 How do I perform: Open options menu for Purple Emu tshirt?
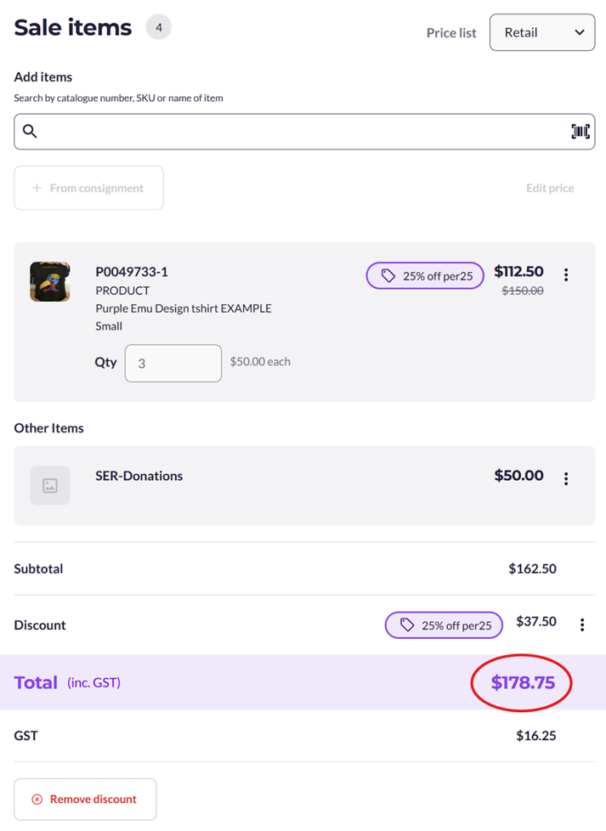(x=566, y=274)
